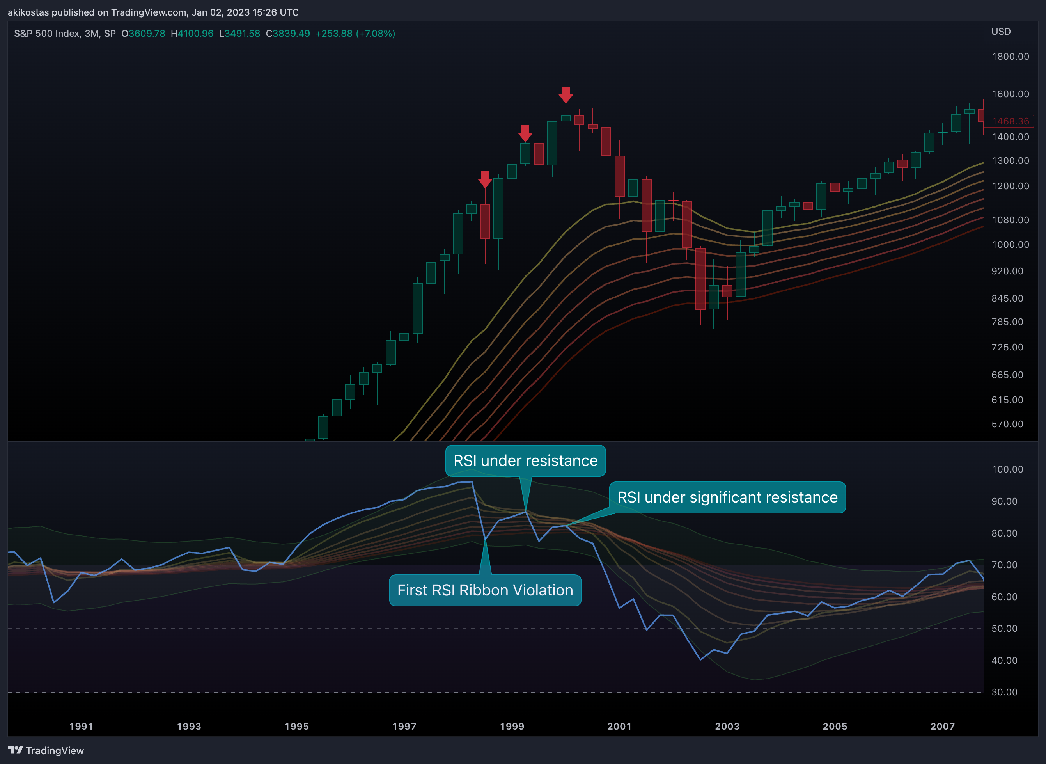Screen dimensions: 1046x764
Task: Click the 845.00 price axis label
Action: click(1007, 298)
